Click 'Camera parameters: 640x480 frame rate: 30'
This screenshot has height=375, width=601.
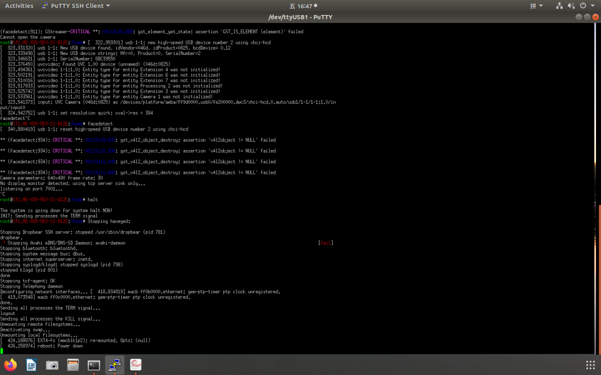[52, 178]
